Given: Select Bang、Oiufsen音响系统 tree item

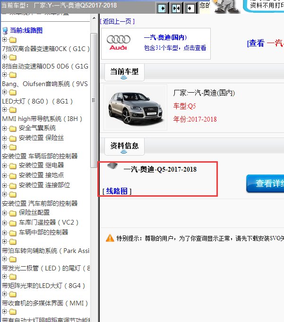Looking at the screenshot, I should point(45,84).
